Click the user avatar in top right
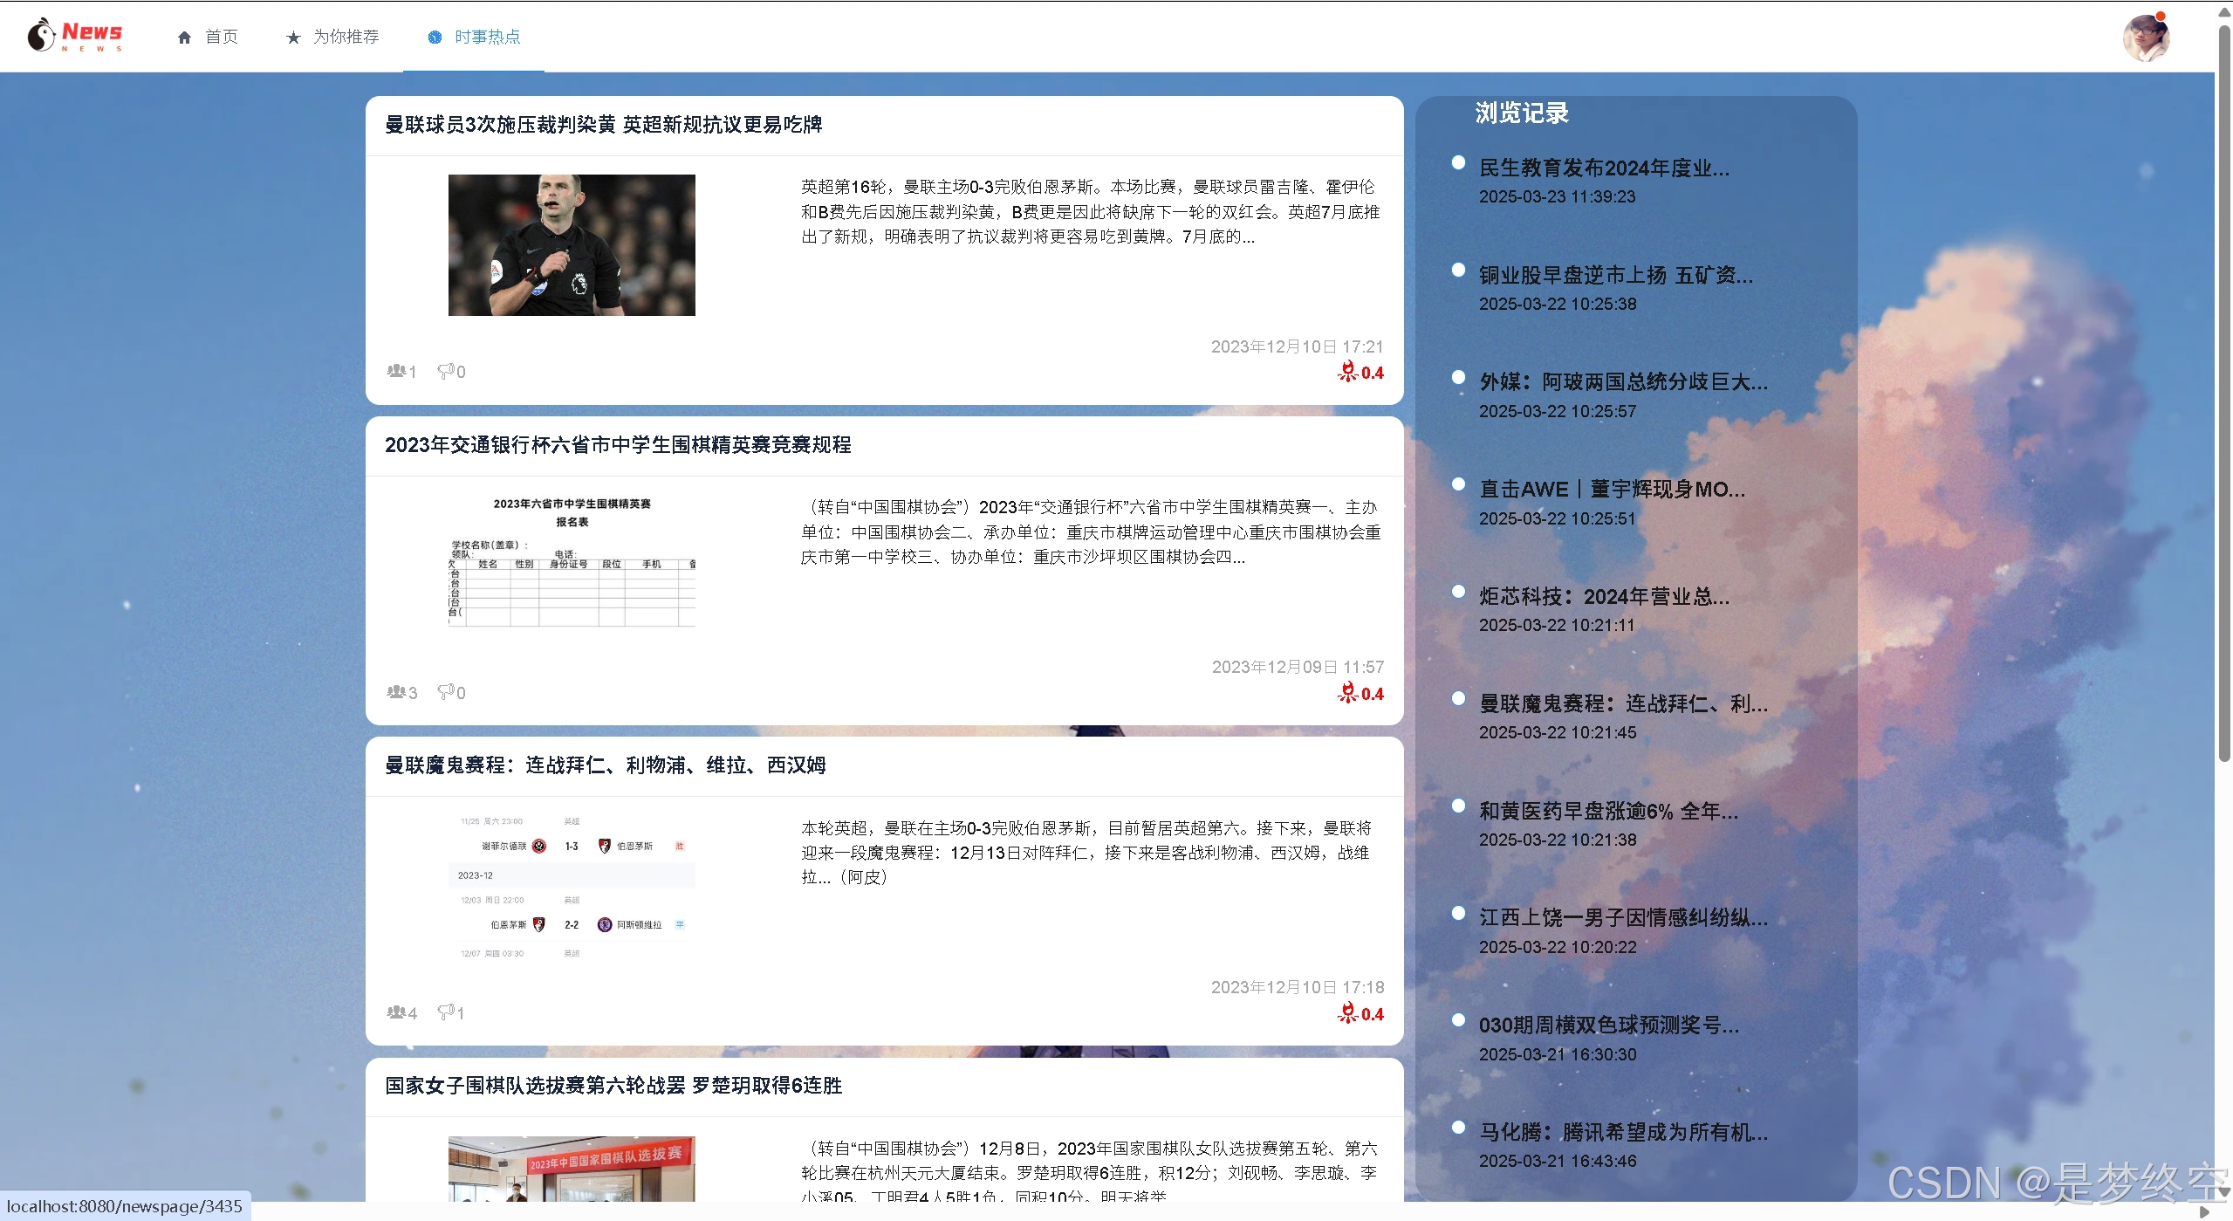Viewport: 2233px width, 1221px height. (x=2146, y=38)
